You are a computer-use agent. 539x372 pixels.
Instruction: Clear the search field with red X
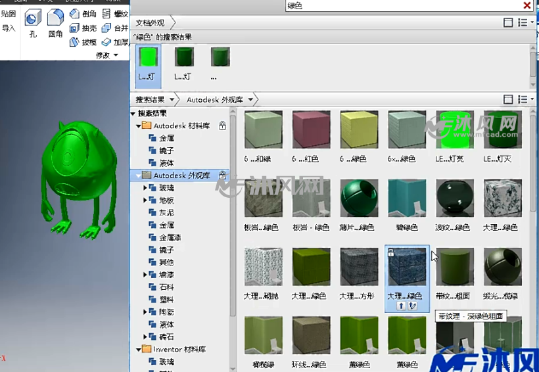point(527,5)
